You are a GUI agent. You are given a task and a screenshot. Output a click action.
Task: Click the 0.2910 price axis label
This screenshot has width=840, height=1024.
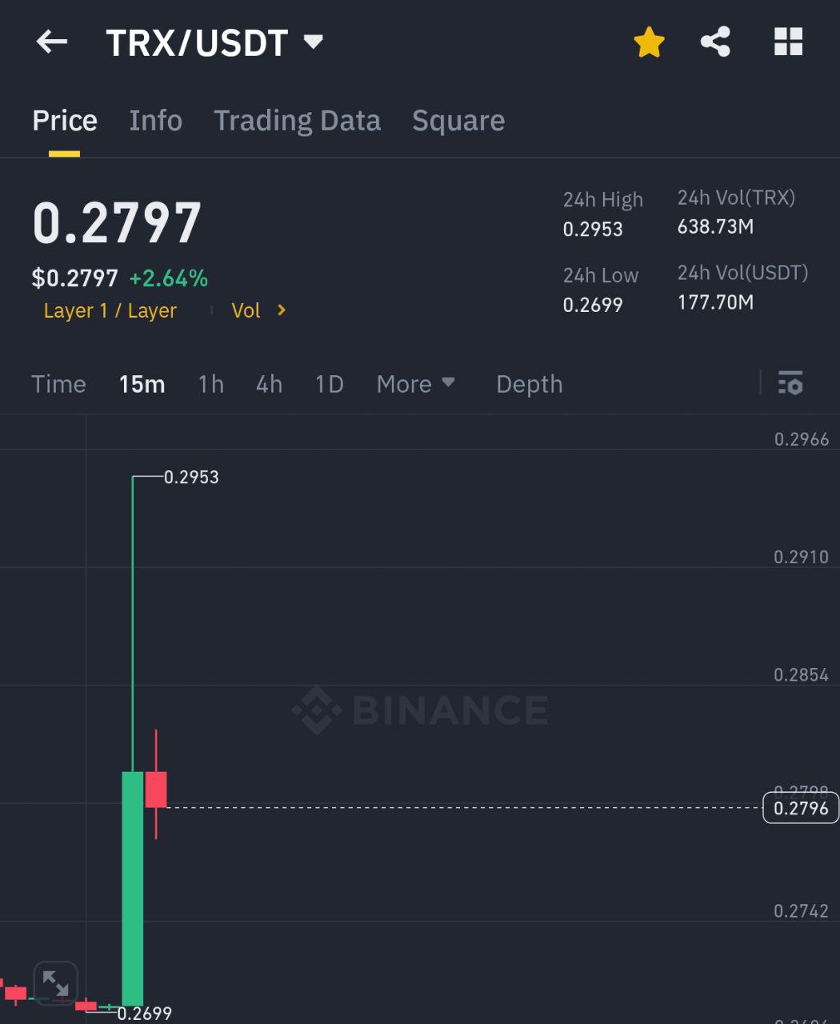coord(802,557)
